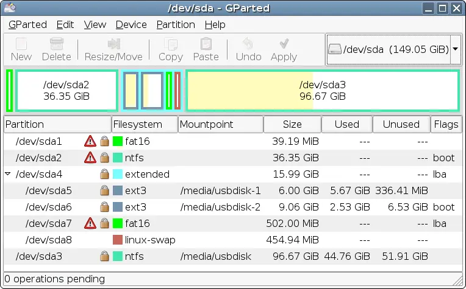The image size is (466, 289).
Task: Click the lock icon on /dev/sda4 row
Action: coord(104,174)
